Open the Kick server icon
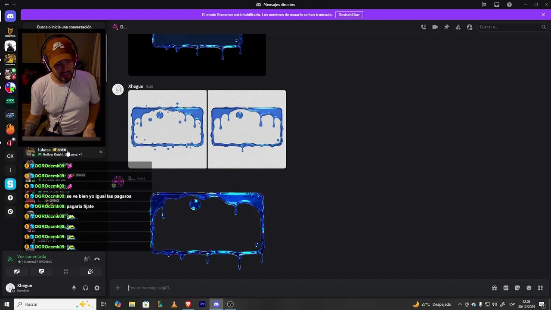 coord(10,101)
